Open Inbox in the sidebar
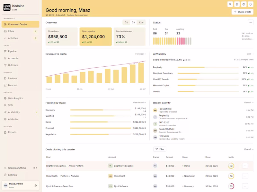 point(20,31)
